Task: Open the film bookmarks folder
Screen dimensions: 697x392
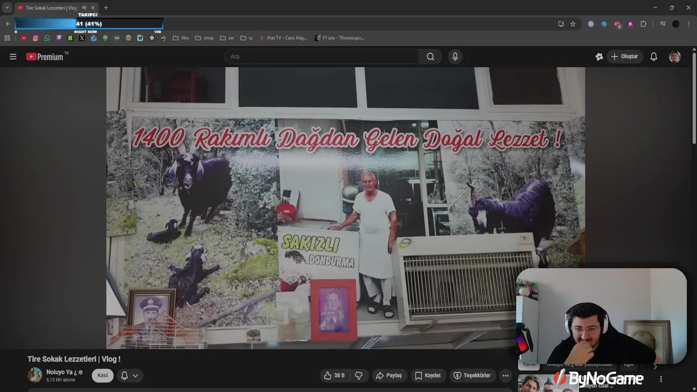Action: click(180, 38)
